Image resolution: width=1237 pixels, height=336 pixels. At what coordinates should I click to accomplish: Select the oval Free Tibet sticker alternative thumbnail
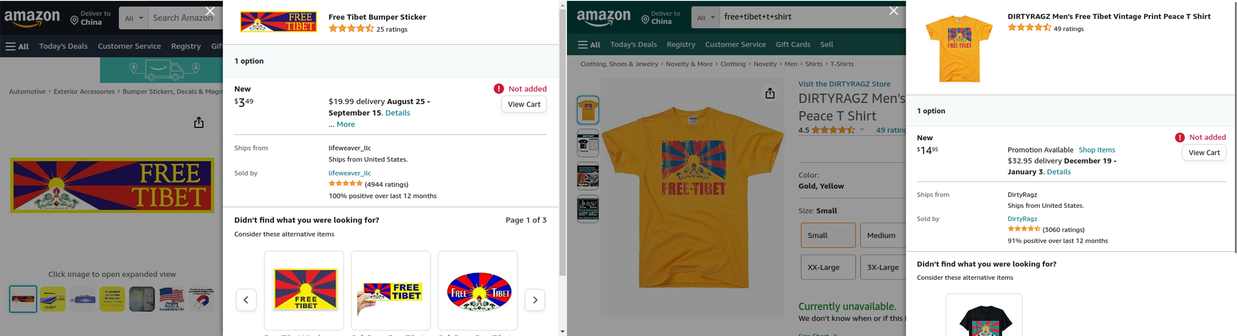click(477, 290)
